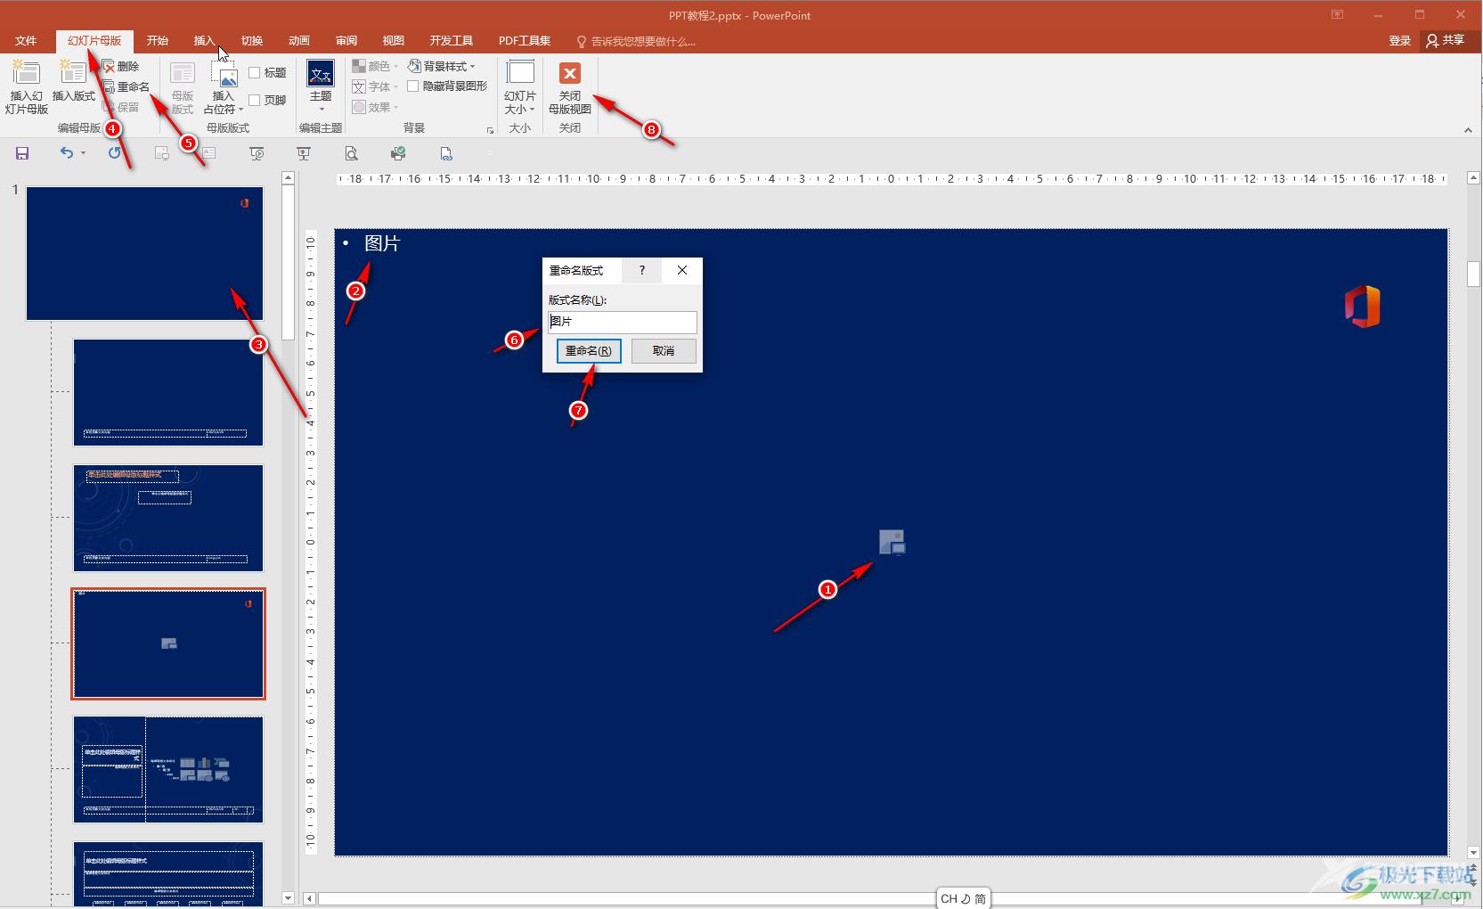Open the Colors (颜色) dropdown
This screenshot has height=909, width=1483.
point(375,66)
